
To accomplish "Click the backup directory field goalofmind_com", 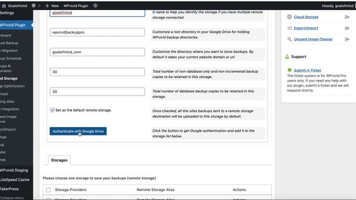I will [x=97, y=52].
